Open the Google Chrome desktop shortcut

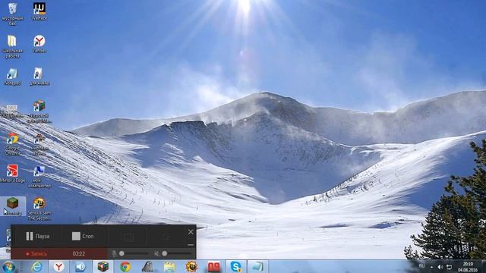pyautogui.click(x=12, y=144)
